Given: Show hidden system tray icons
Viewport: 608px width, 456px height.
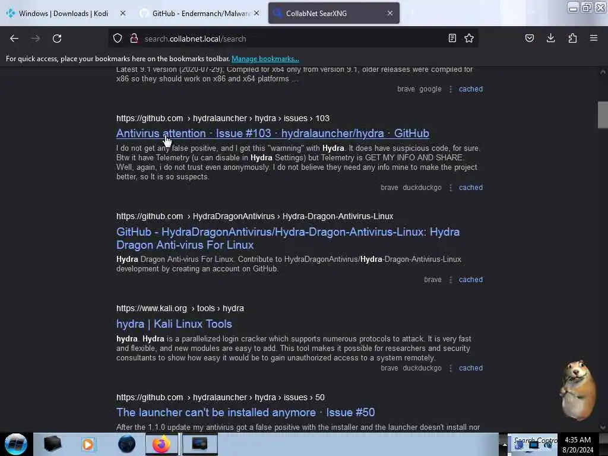Looking at the screenshot, I should coord(504,445).
